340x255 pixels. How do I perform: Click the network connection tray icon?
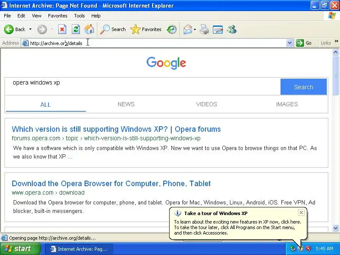[x=293, y=249]
